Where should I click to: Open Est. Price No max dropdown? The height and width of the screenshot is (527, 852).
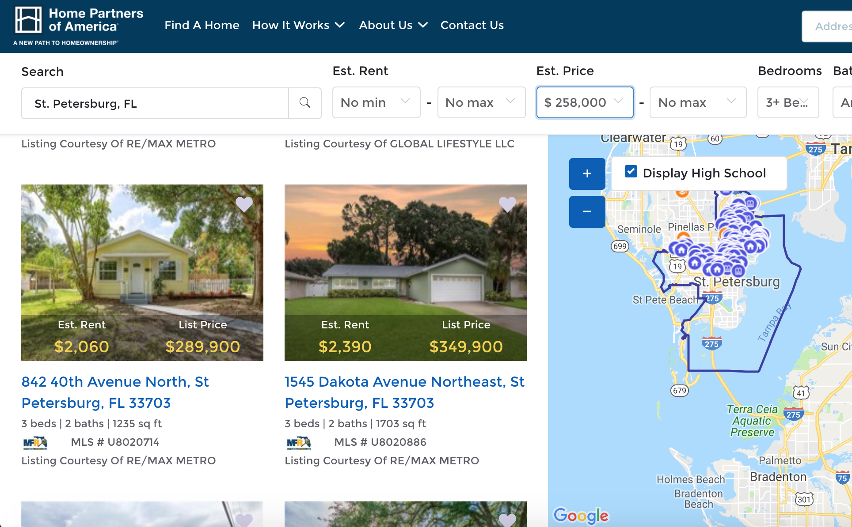[x=697, y=103]
